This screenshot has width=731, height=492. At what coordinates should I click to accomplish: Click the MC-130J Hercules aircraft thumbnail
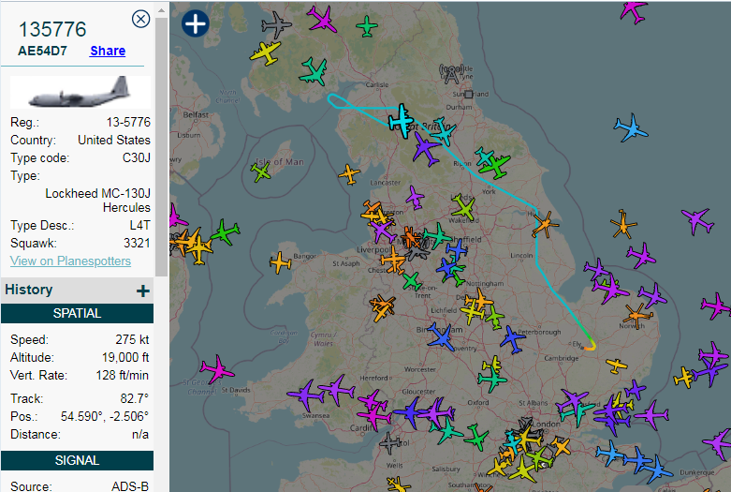(80, 92)
